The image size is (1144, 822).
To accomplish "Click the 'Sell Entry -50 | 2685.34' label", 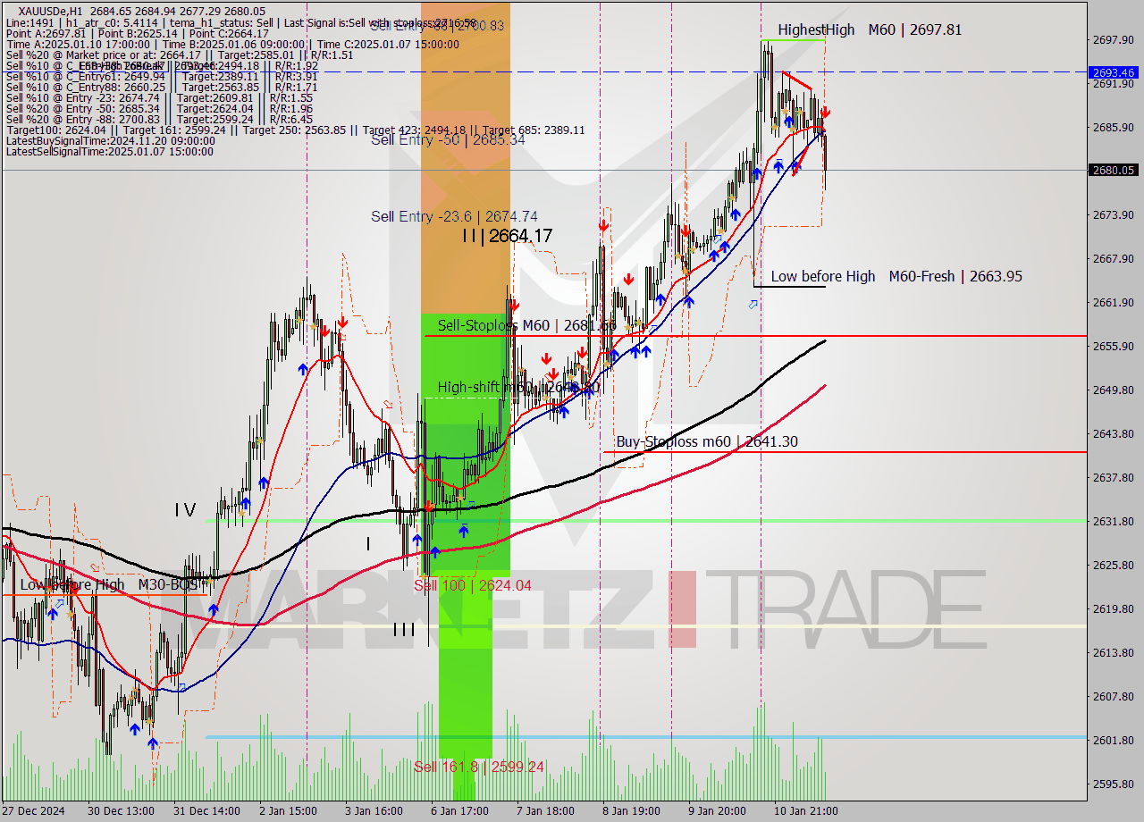I will coord(448,139).
